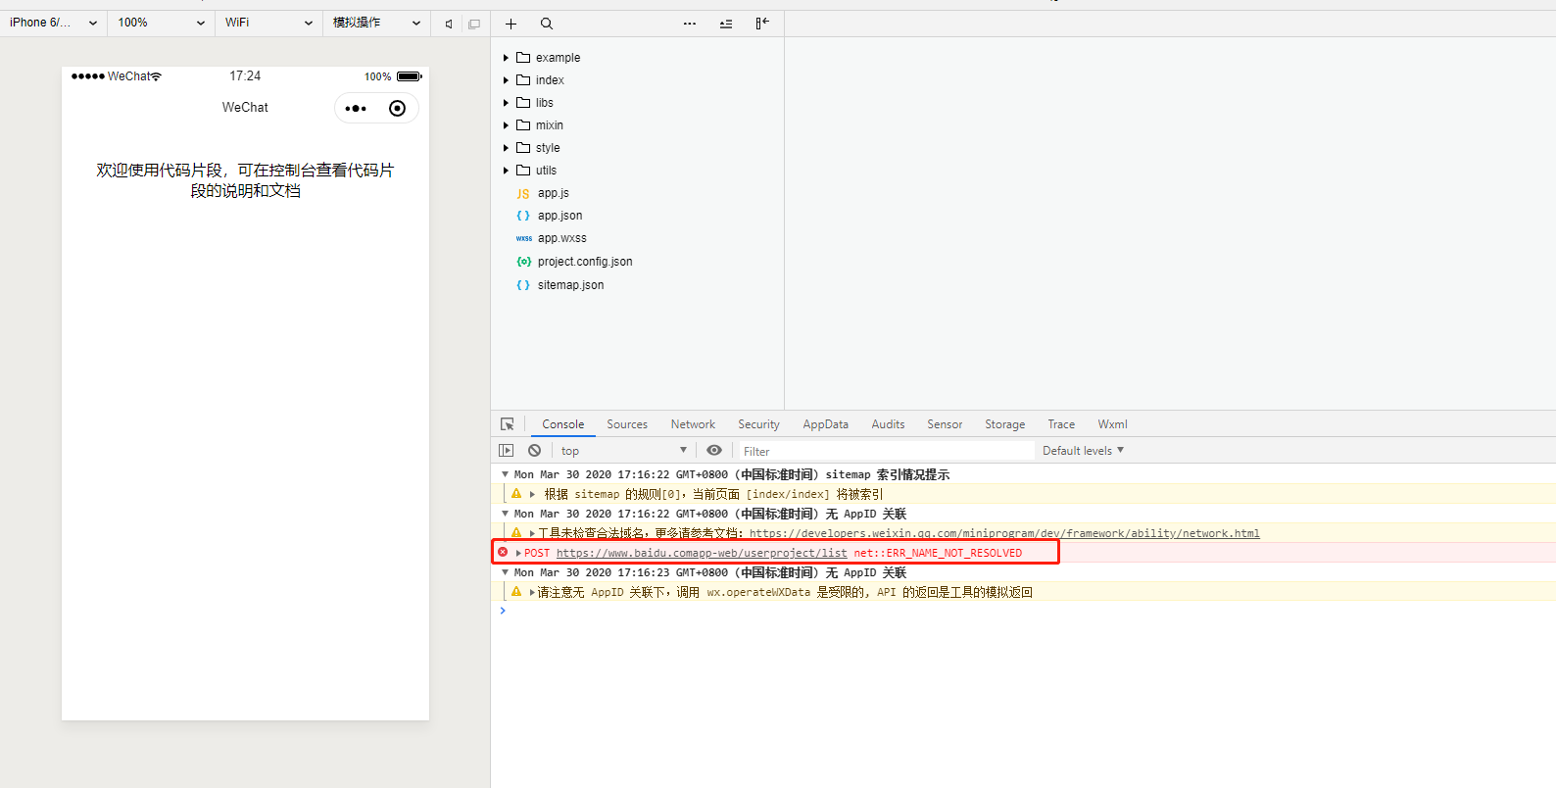
Task: Open the 模拟操作 dropdown
Action: coord(376,23)
